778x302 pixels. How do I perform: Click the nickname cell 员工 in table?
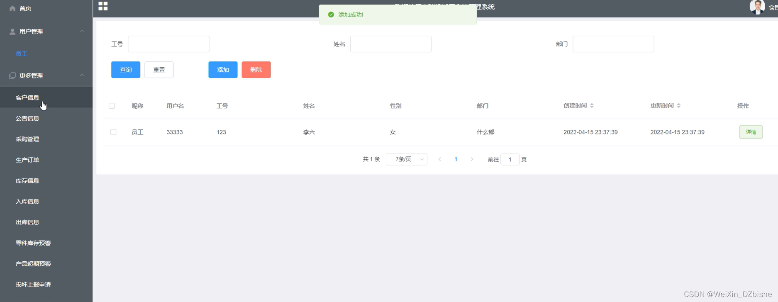[x=137, y=132]
